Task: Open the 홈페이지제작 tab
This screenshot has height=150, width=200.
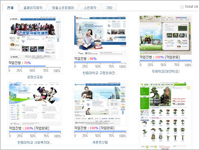Action: coord(33,8)
